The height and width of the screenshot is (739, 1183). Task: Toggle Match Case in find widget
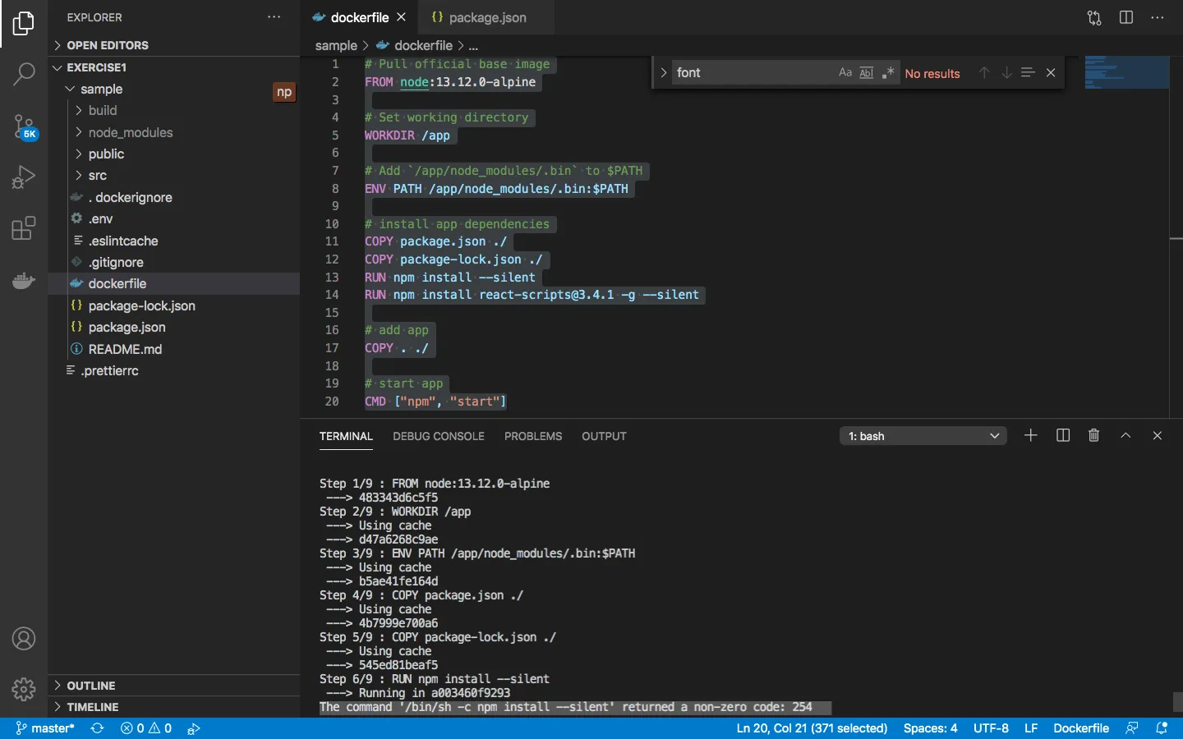[845, 73]
